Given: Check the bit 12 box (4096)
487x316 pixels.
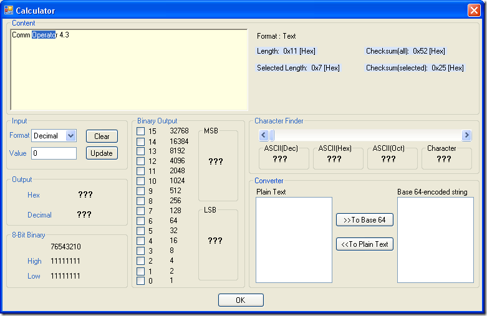Looking at the screenshot, I should [x=141, y=161].
